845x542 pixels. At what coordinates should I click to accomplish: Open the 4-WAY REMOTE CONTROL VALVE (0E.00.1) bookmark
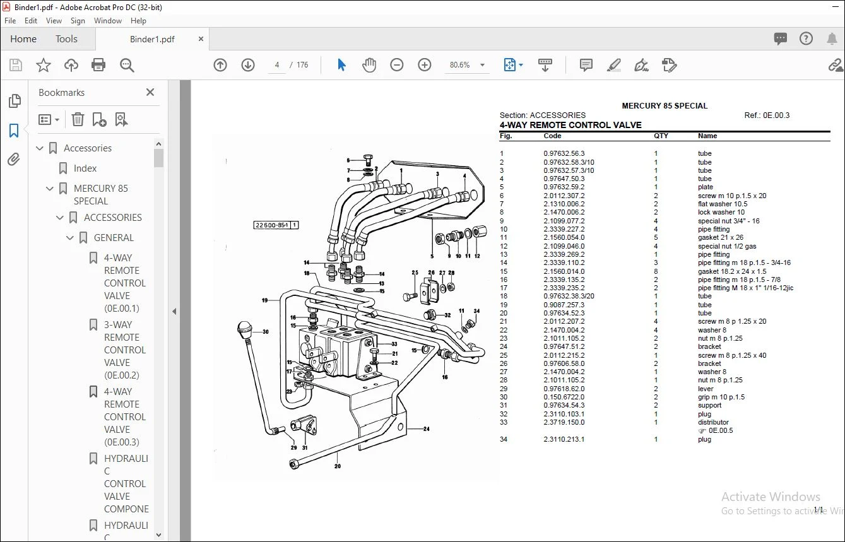(125, 283)
